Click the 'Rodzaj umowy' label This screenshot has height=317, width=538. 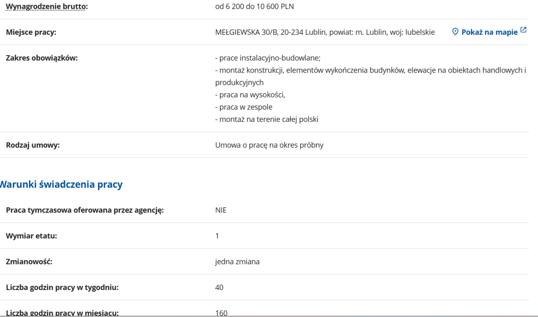(33, 145)
